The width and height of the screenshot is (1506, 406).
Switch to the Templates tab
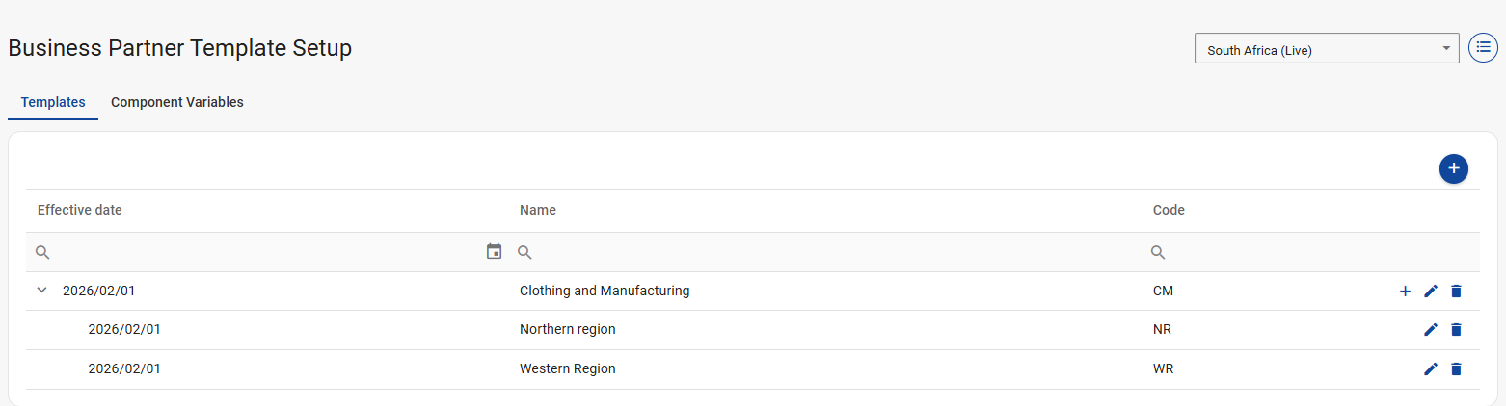(x=53, y=102)
